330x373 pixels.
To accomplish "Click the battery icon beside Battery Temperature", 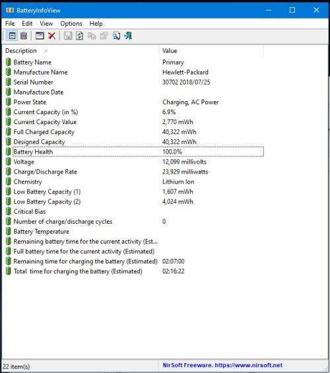I will click(x=9, y=232).
